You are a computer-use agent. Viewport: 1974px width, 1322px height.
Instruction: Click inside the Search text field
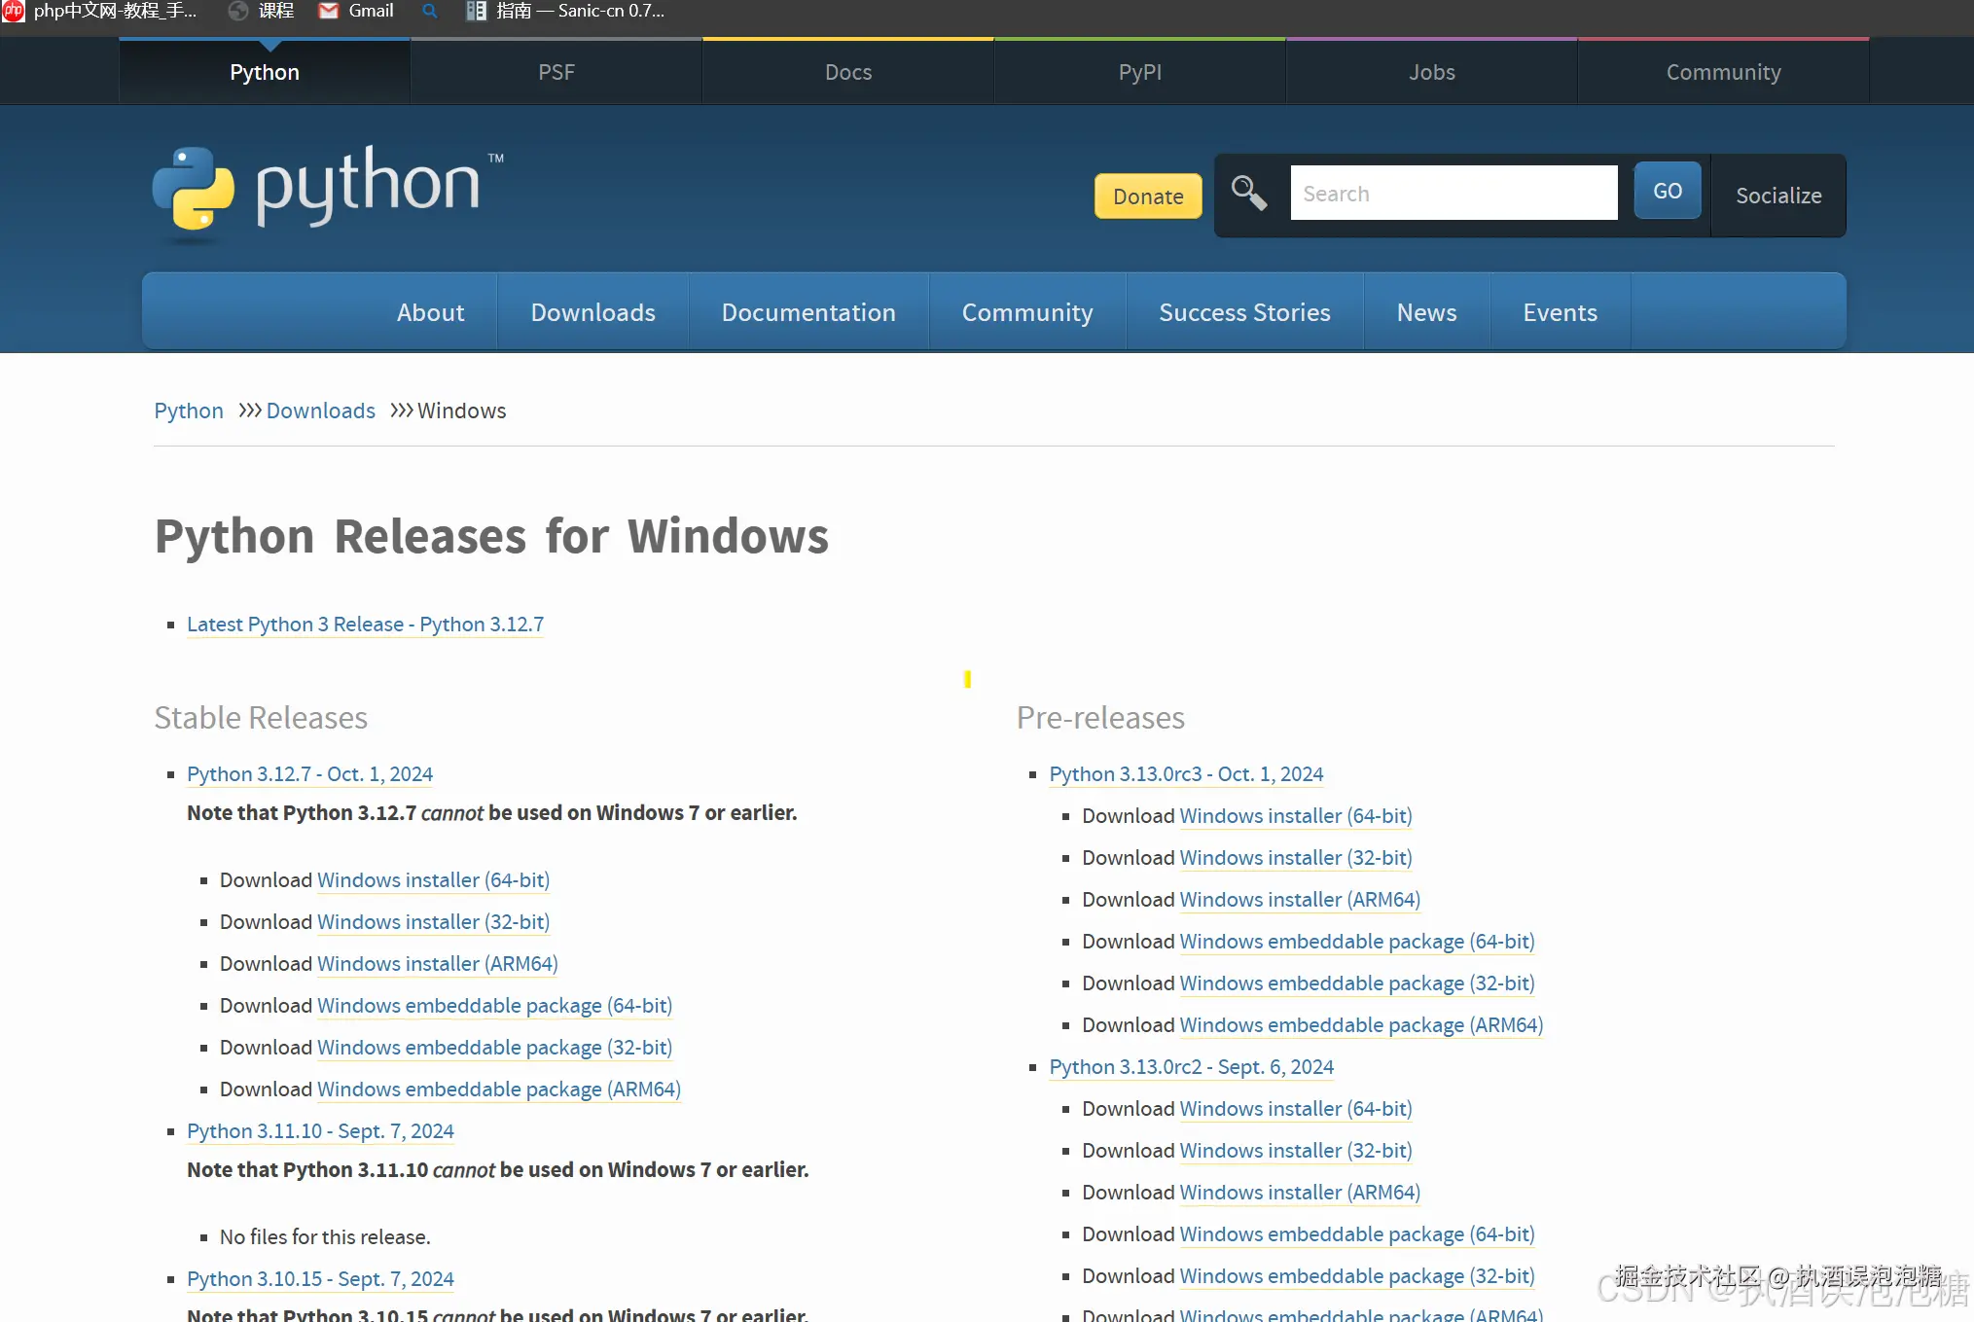point(1453,194)
